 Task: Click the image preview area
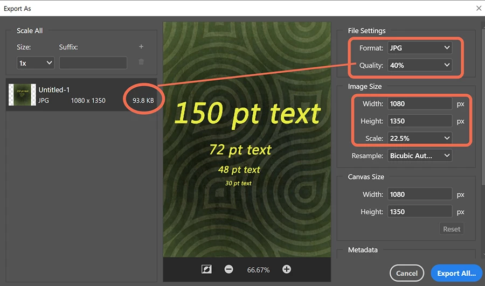tap(247, 139)
